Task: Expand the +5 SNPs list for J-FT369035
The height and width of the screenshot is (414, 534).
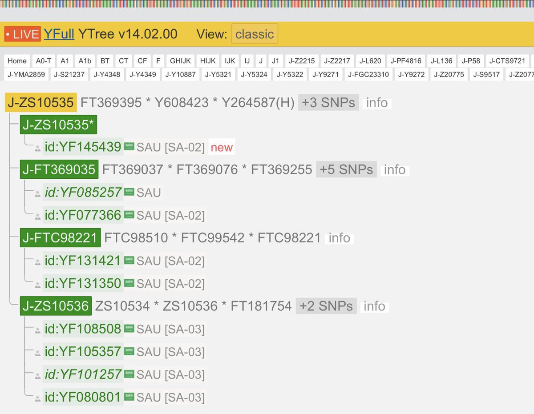Action: [x=347, y=170]
